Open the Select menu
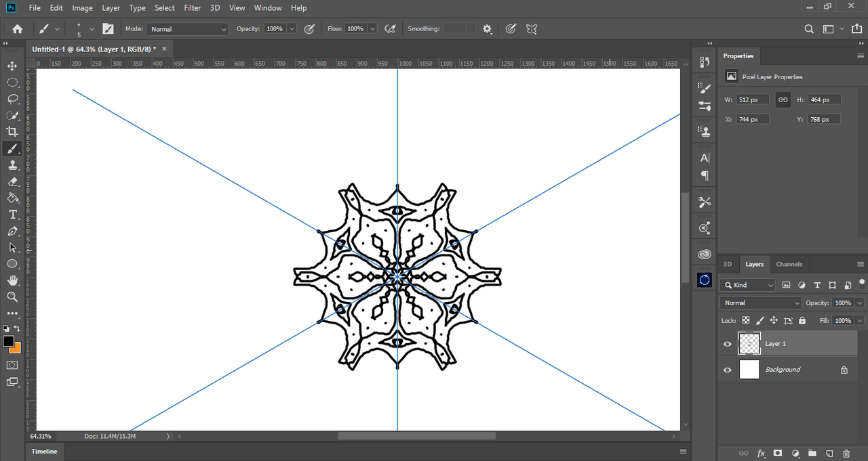 pos(165,7)
